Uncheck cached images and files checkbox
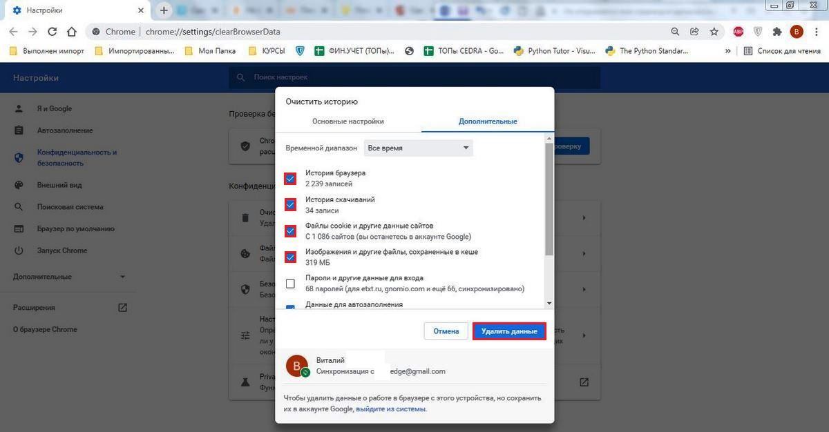The width and height of the screenshot is (829, 432). (x=290, y=257)
